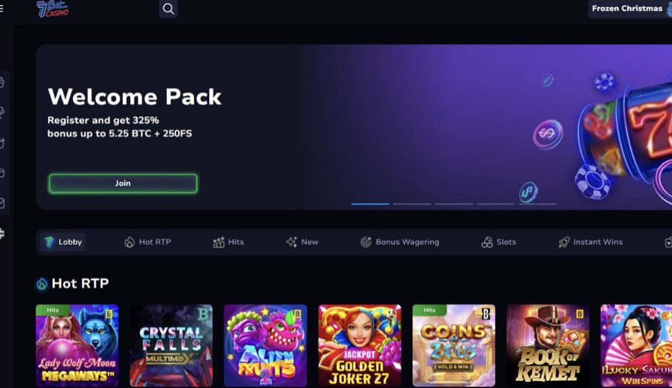
Task: Click the Instant Wins rocket icon
Action: (x=564, y=242)
